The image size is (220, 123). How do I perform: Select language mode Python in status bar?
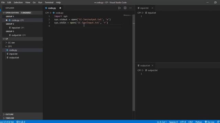[x=199, y=122]
